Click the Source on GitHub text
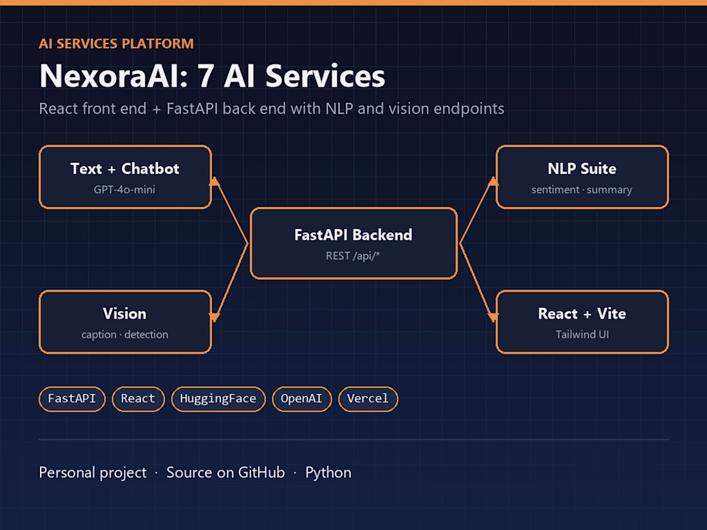 226,472
